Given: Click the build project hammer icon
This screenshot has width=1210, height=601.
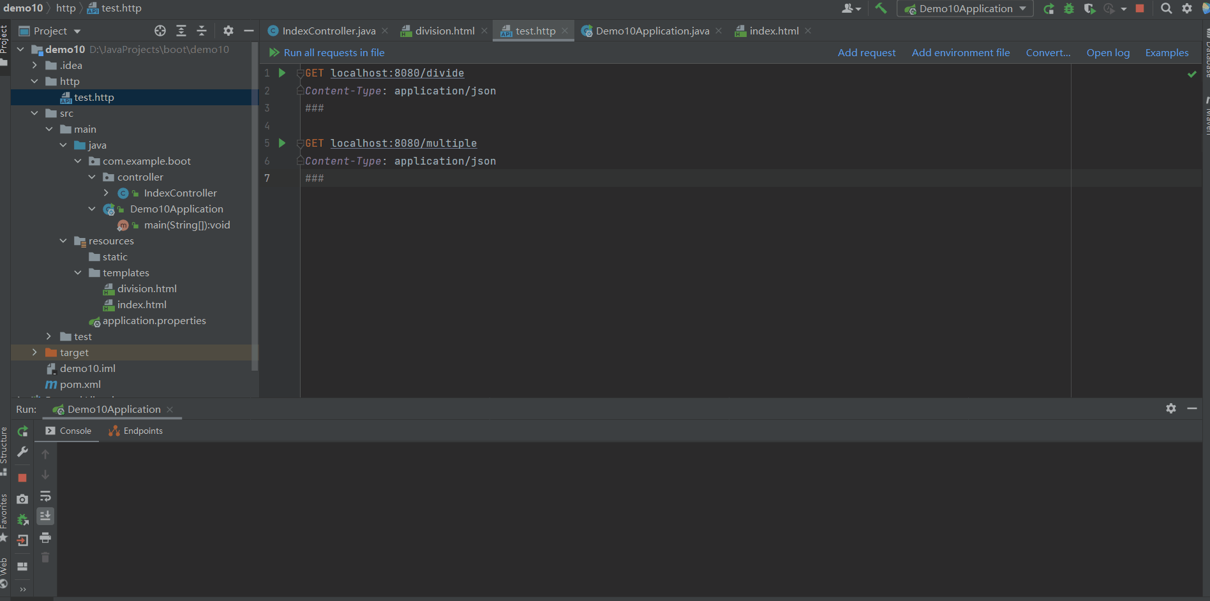Looking at the screenshot, I should [x=881, y=8].
